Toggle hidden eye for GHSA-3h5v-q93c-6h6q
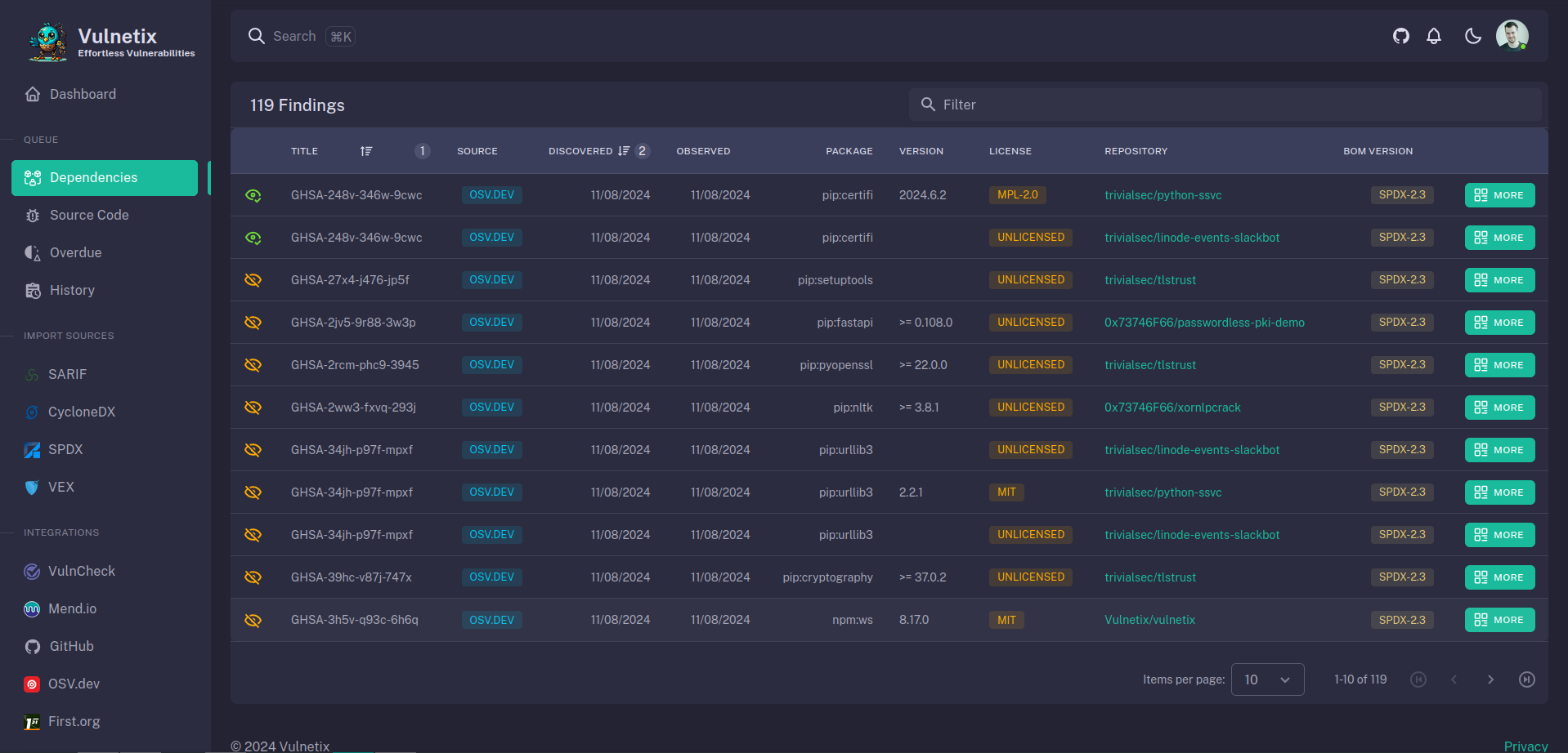The width and height of the screenshot is (1568, 753). coord(253,620)
